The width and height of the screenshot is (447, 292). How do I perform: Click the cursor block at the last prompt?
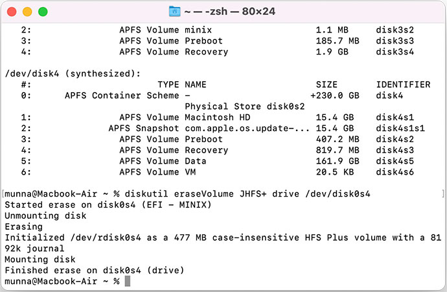click(128, 281)
